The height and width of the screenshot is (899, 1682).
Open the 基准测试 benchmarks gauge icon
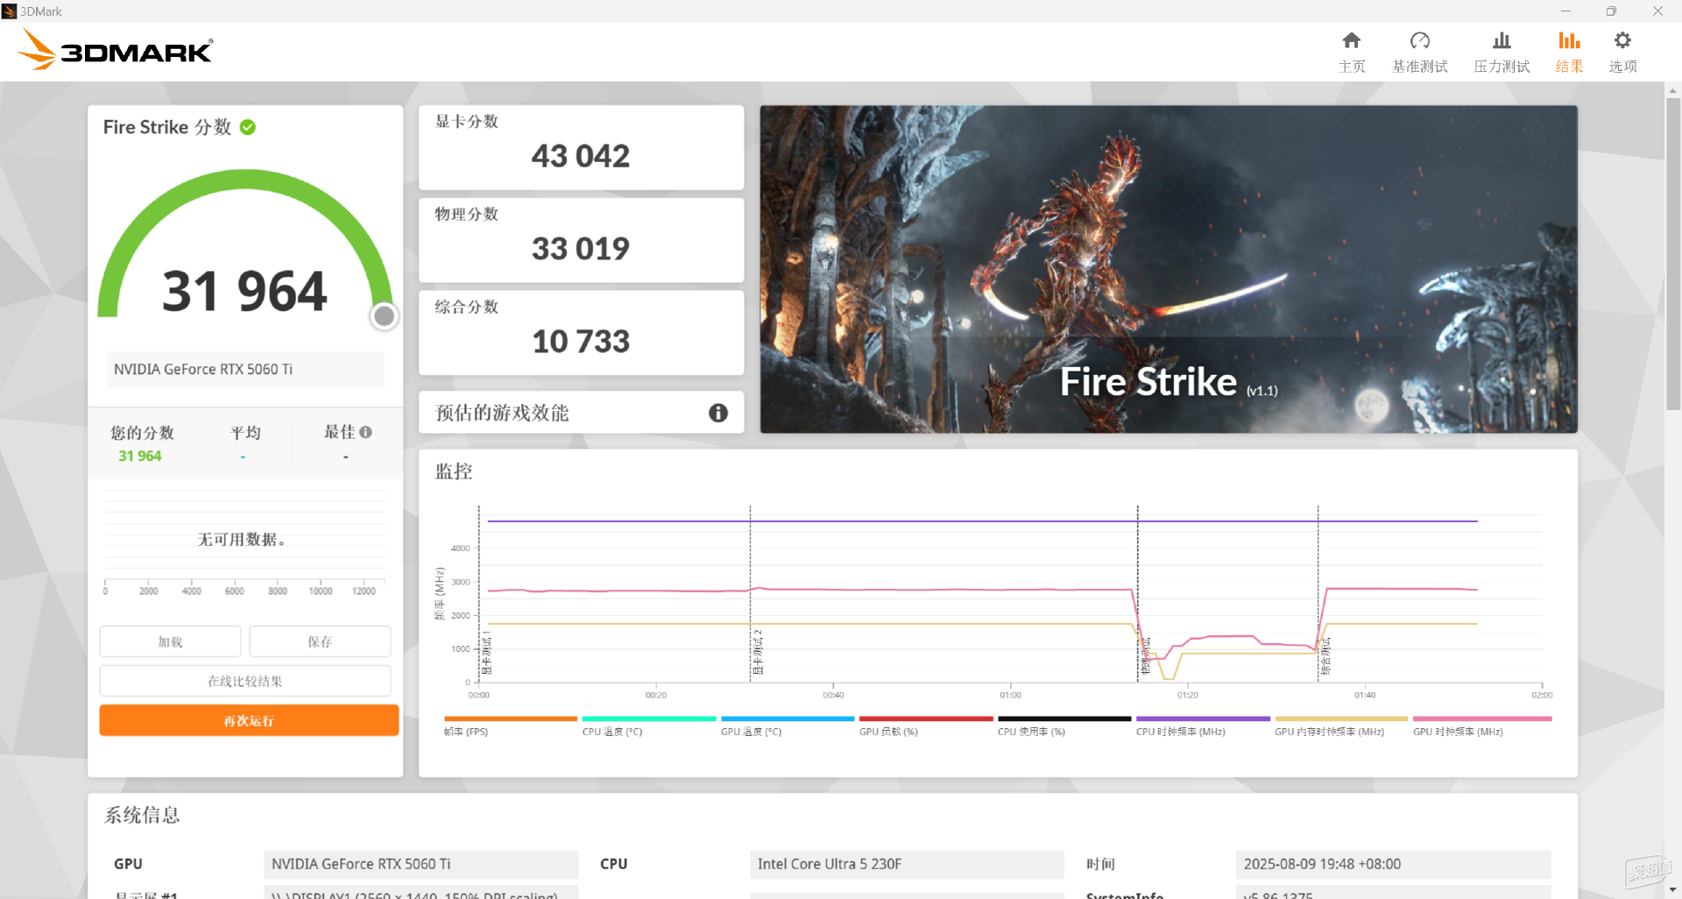[x=1419, y=40]
